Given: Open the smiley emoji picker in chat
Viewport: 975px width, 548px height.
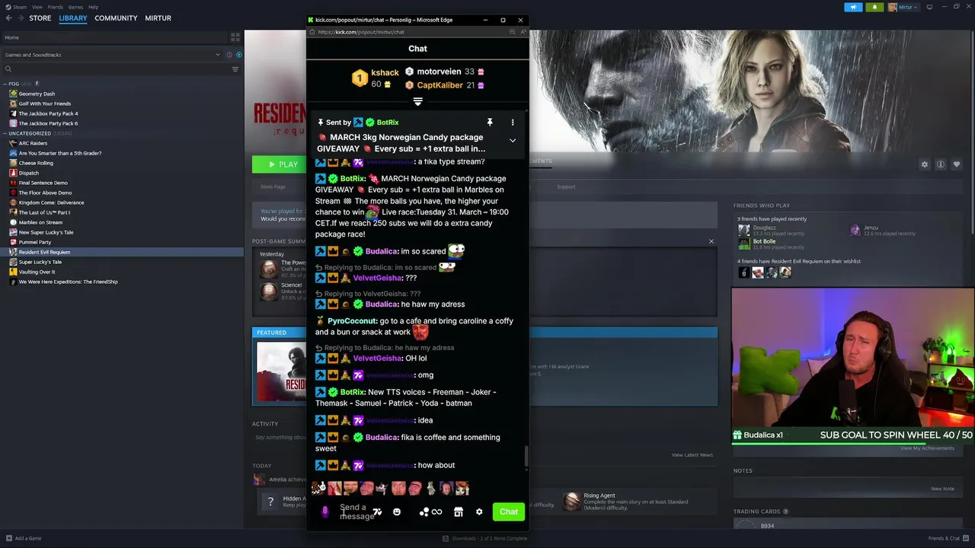Looking at the screenshot, I should tap(397, 512).
